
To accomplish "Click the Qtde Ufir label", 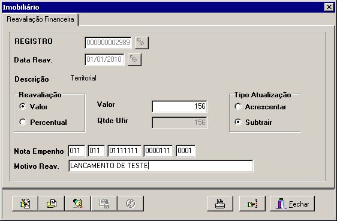I will pyautogui.click(x=112, y=121).
